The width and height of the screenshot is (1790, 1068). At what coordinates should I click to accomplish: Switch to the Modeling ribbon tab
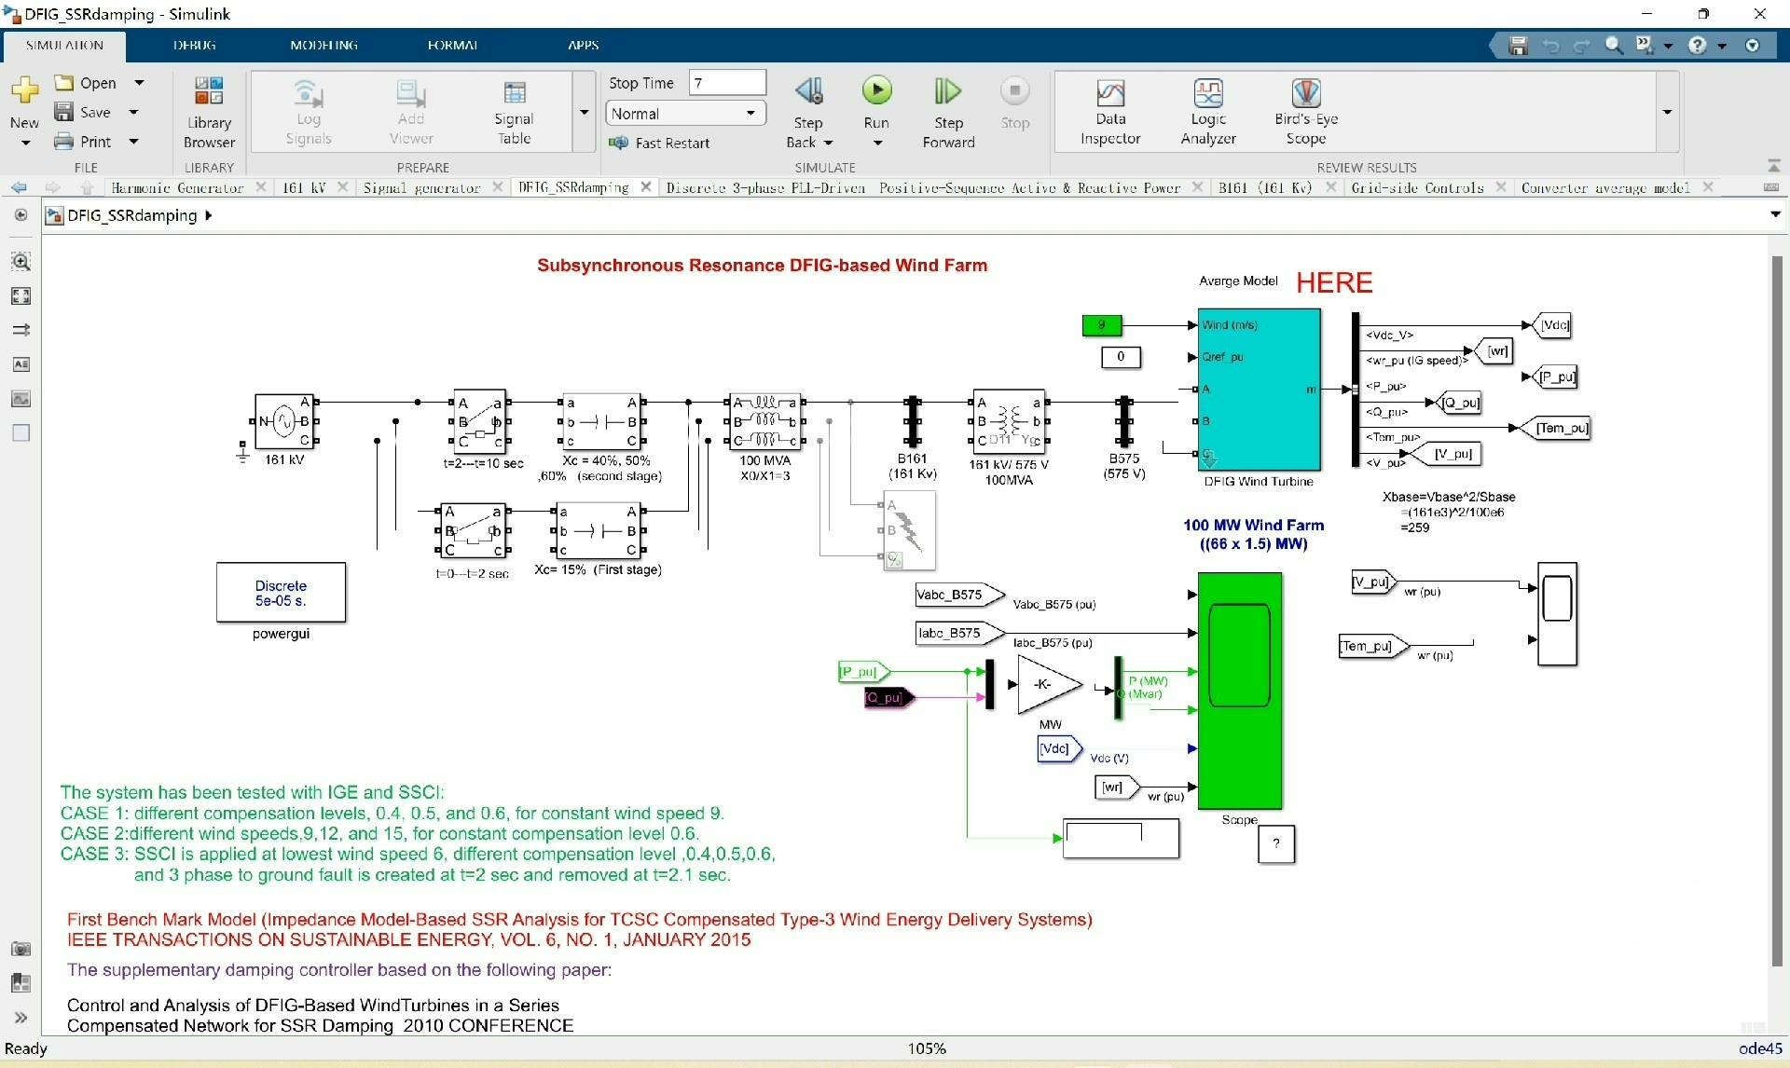[x=324, y=45]
